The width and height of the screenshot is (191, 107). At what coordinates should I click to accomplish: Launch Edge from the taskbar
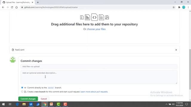pos(17,104)
